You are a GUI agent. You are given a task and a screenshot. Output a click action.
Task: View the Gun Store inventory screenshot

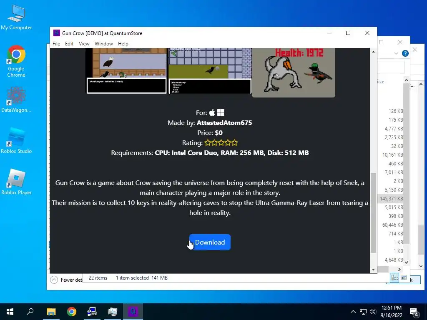[x=210, y=71]
